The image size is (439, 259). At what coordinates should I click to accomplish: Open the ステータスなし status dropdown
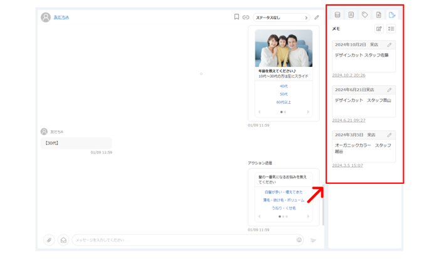[282, 18]
